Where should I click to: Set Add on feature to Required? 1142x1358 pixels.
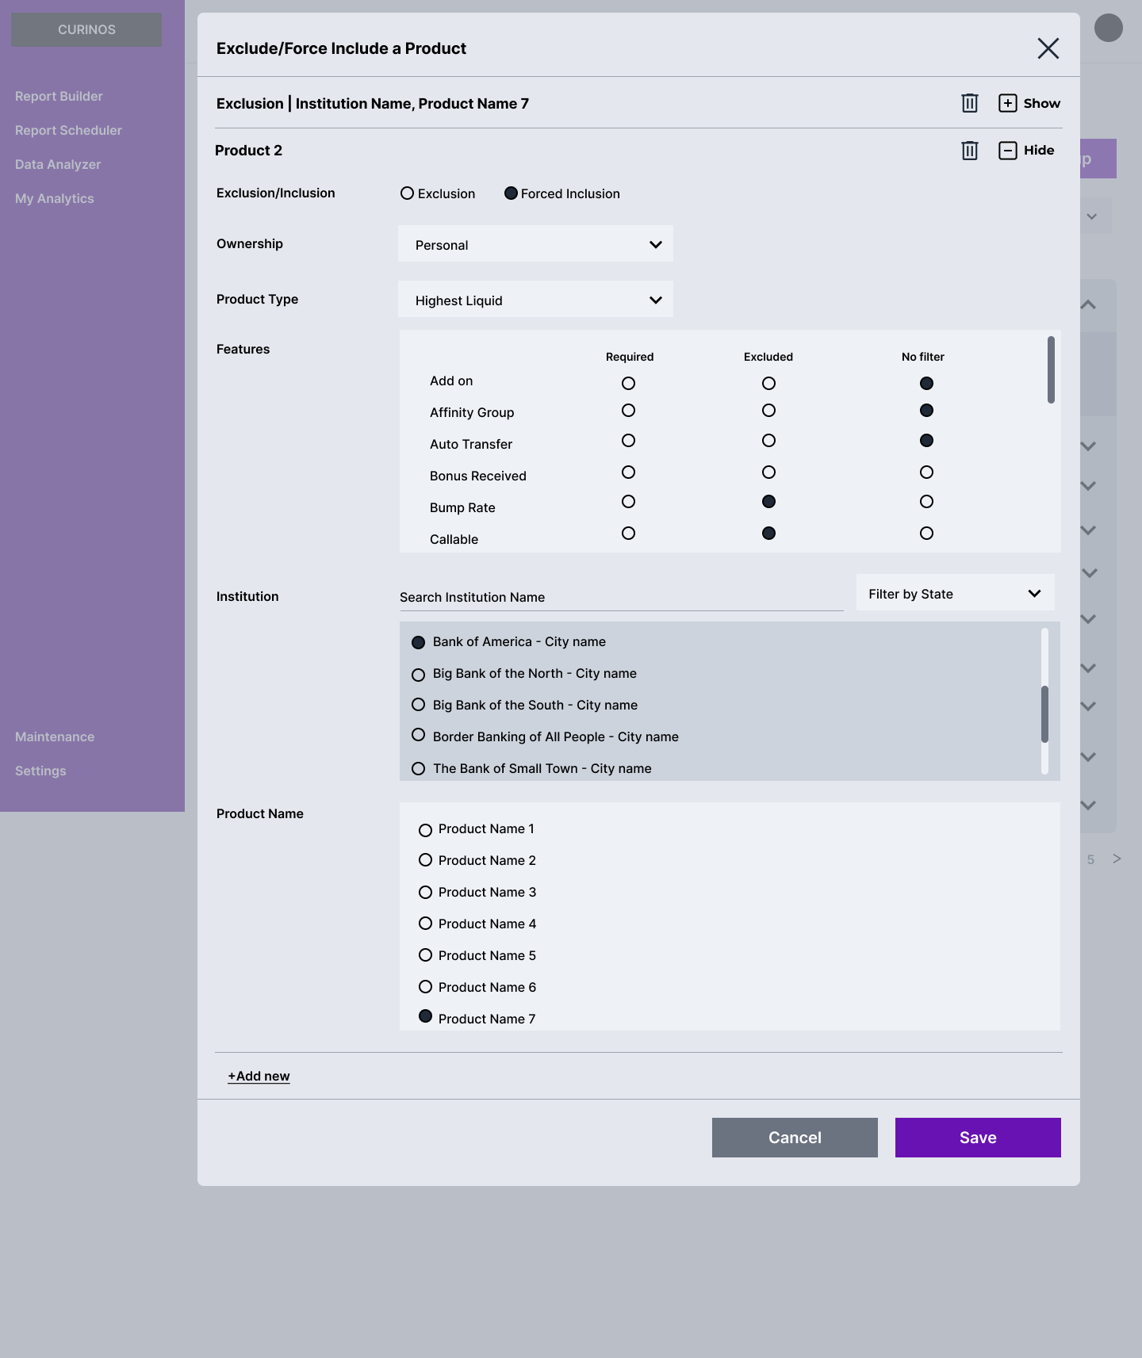pos(628,384)
